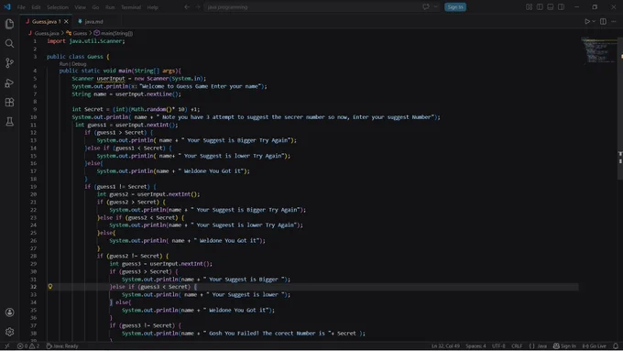The width and height of the screenshot is (623, 351).
Task: Click the lightbulb code action on line 32
Action: click(50, 287)
